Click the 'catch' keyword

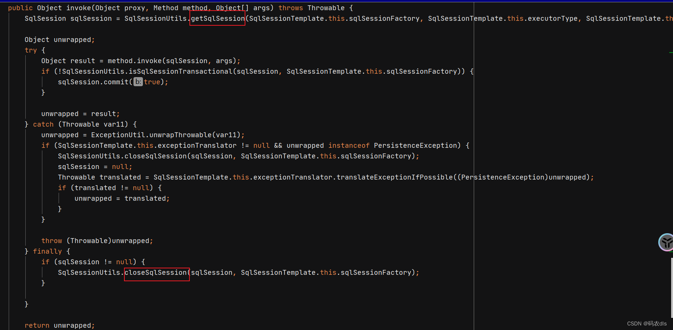(43, 124)
